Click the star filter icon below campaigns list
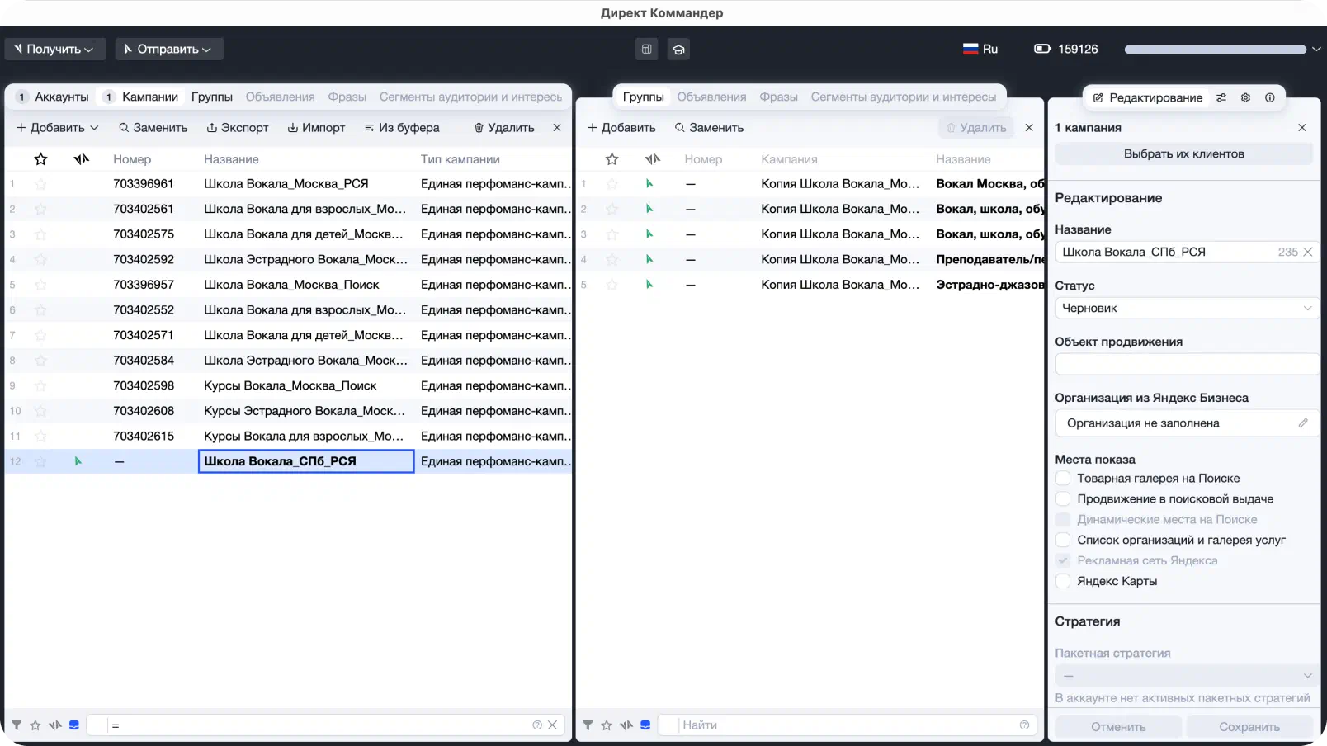1327x746 pixels. [35, 725]
